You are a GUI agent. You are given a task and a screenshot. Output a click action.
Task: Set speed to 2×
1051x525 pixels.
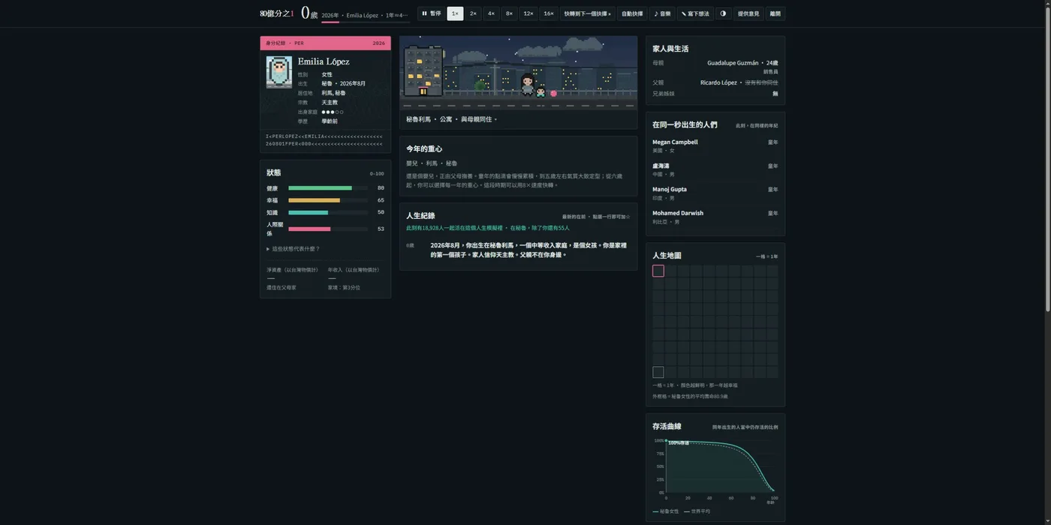473,13
